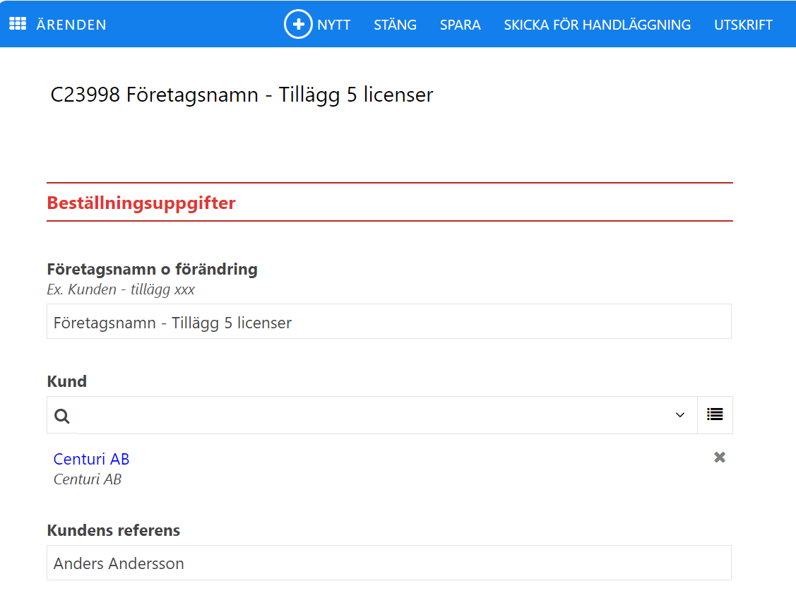Select UTSKRIFT in the top bar
Viewport: 796px width, 598px height.
[743, 25]
